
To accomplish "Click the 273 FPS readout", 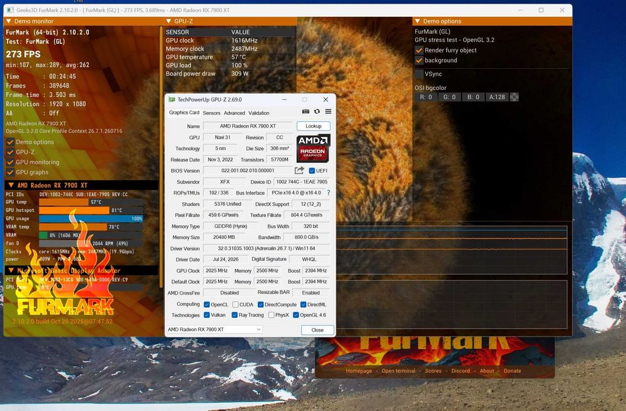I will [x=23, y=54].
